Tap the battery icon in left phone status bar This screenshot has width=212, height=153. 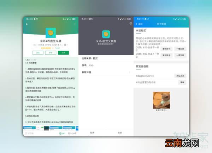pyautogui.click(x=74, y=19)
